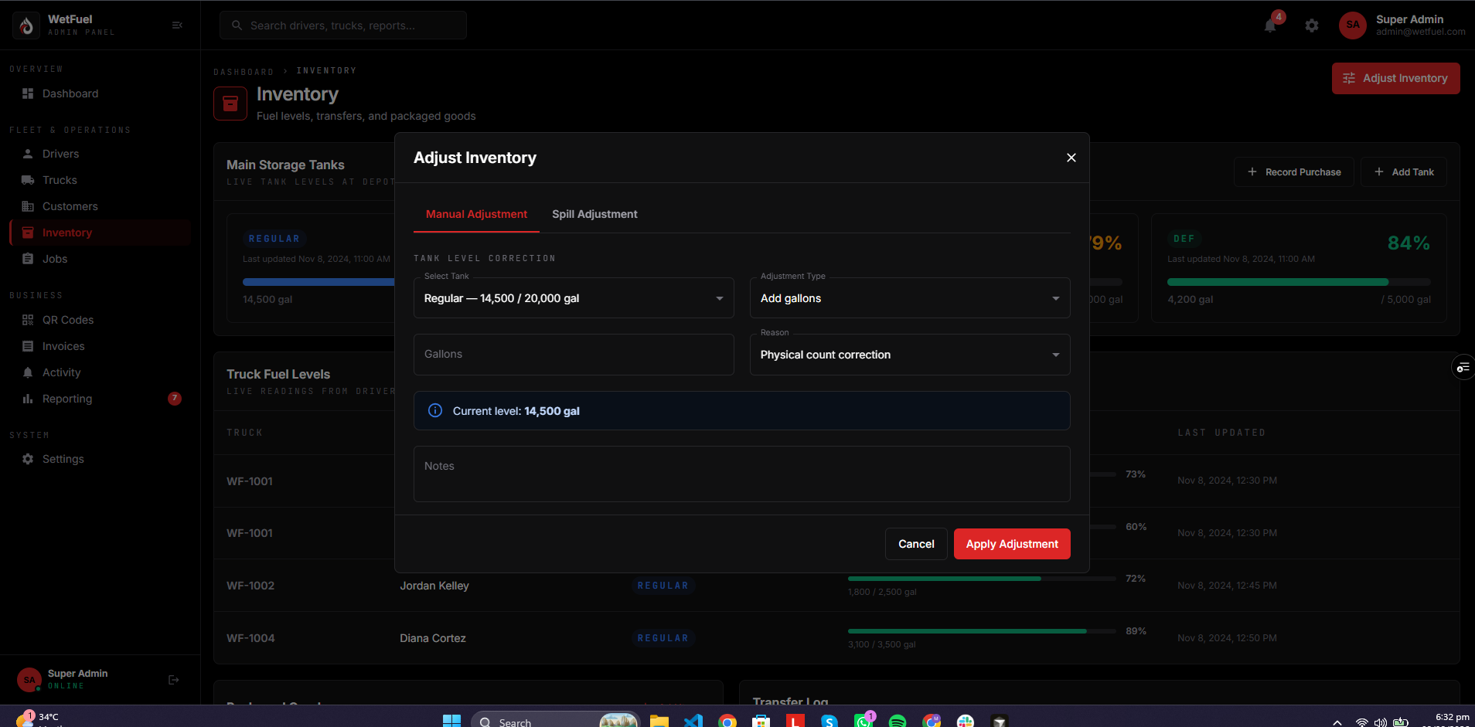Click the sidebar Settings gear icon

click(x=28, y=459)
